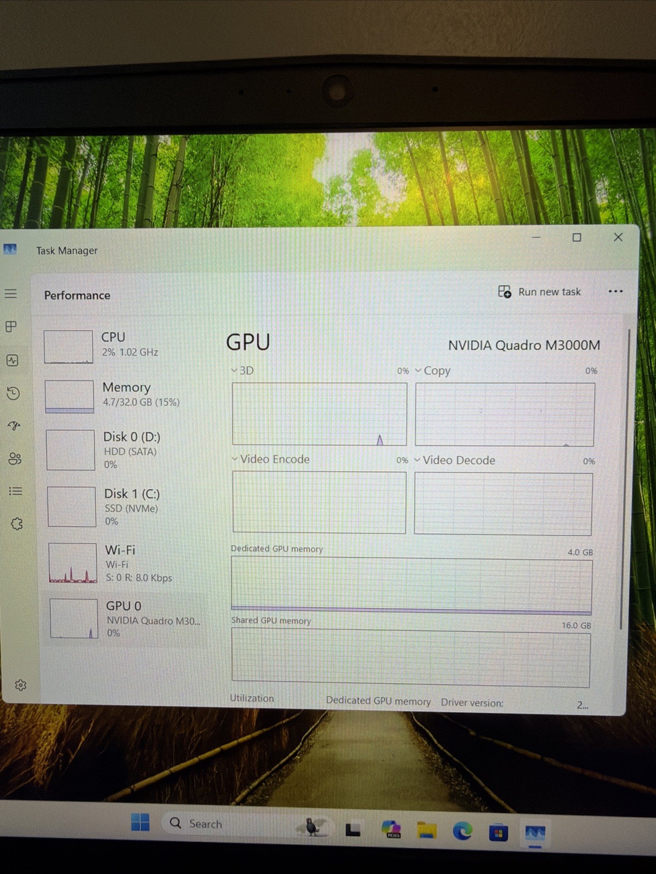
Task: Expand the Video Encode engine dropdown
Action: pyautogui.click(x=270, y=459)
